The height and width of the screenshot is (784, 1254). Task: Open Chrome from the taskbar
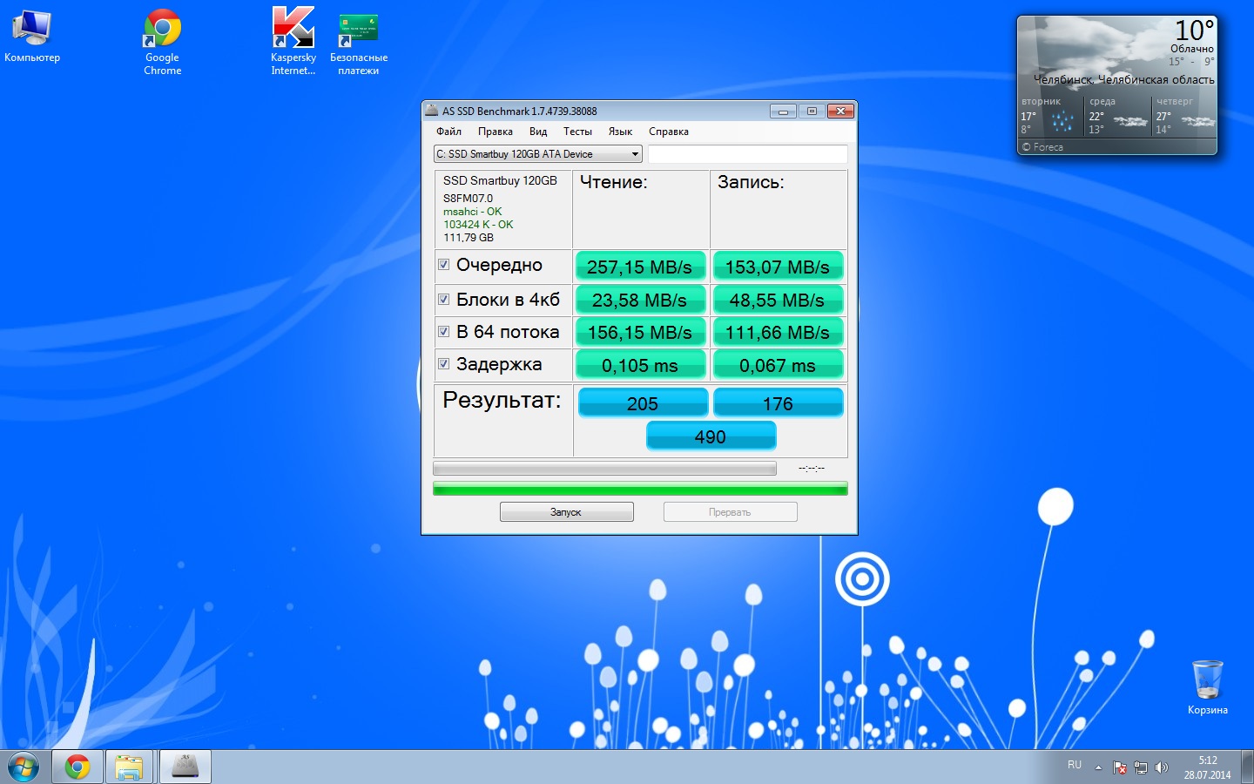(x=78, y=767)
